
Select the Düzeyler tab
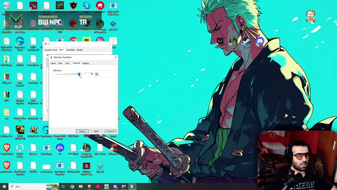pyautogui.click(x=76, y=63)
